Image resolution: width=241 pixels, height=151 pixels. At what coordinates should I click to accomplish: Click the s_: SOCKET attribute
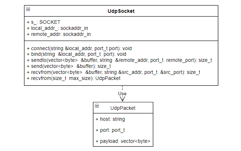43,22
